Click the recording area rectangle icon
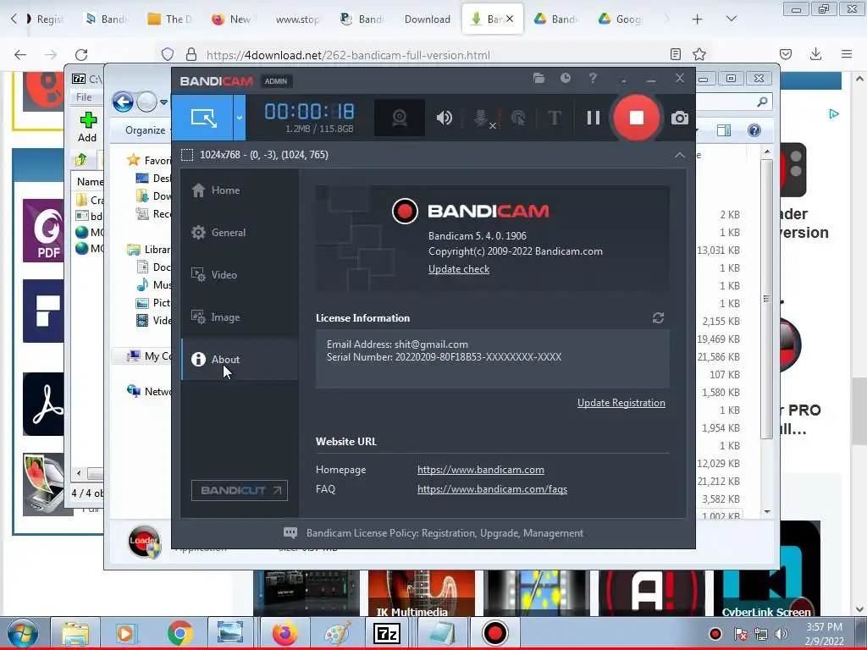The image size is (867, 650). pos(187,155)
